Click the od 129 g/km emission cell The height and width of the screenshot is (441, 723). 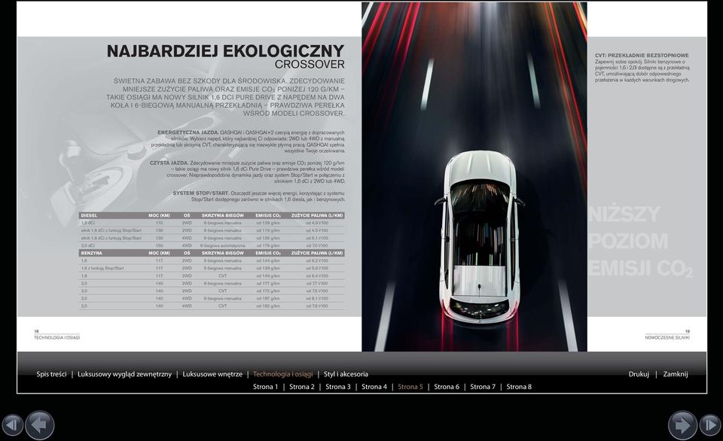tap(268, 223)
